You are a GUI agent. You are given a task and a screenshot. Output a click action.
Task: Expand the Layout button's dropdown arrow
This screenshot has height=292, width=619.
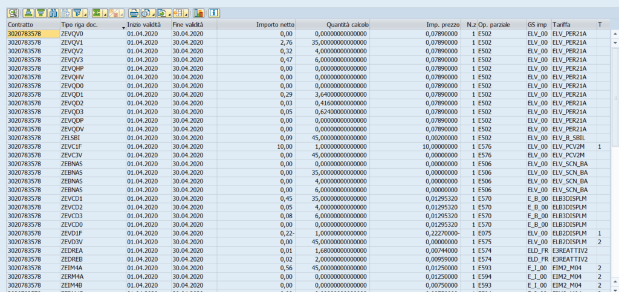tap(186, 13)
